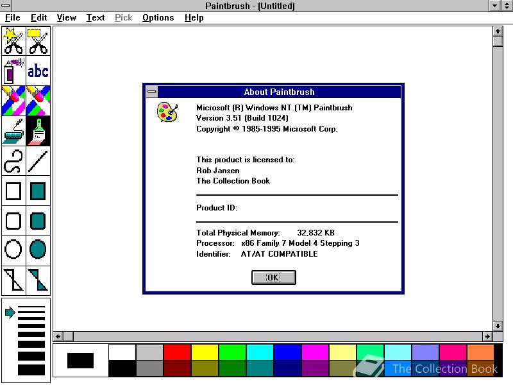Select the Curve tool

coord(13,161)
